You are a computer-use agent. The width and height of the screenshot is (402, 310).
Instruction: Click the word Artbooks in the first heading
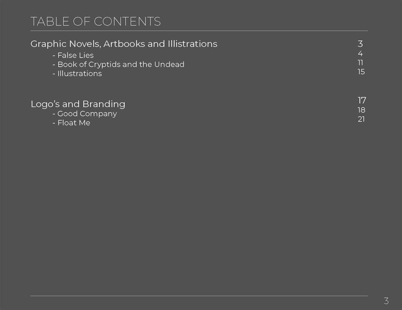tap(124, 44)
